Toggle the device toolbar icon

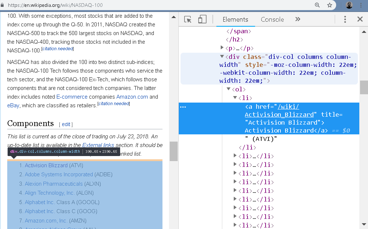click(x=202, y=20)
